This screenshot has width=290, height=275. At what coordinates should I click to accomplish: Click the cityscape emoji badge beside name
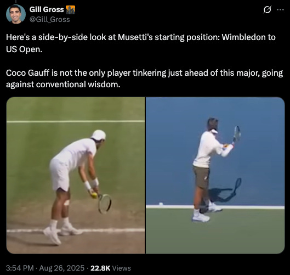tap(71, 10)
